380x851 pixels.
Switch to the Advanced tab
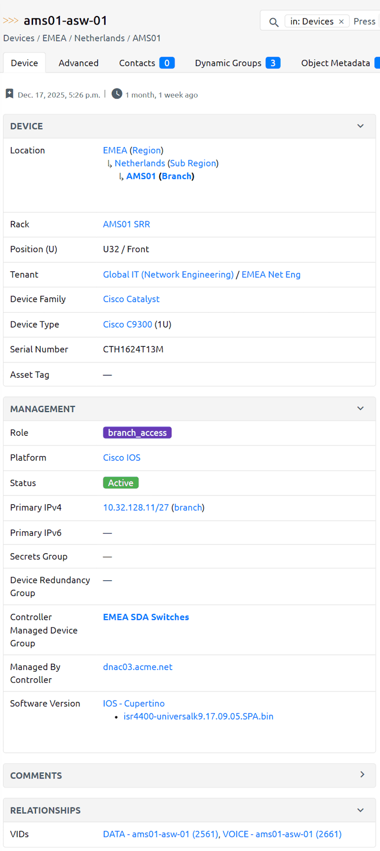(x=78, y=63)
